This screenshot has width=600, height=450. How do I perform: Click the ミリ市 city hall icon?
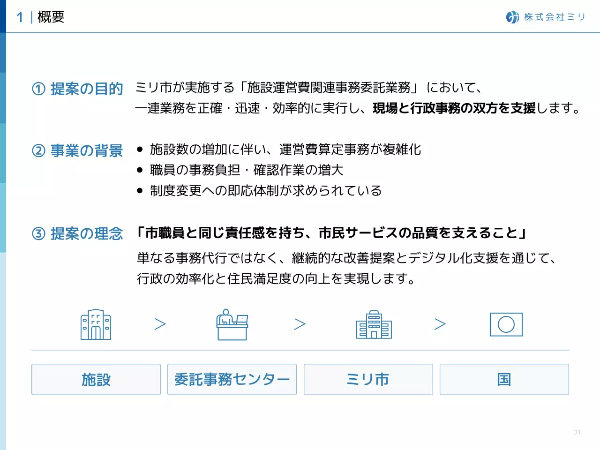click(373, 324)
